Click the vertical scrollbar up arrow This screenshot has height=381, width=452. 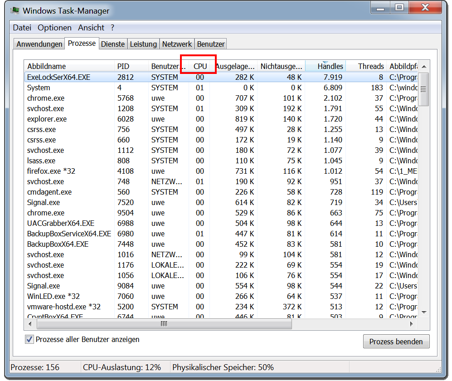424,67
